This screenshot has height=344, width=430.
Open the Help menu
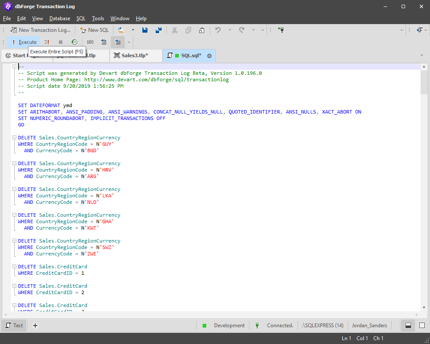(141, 18)
